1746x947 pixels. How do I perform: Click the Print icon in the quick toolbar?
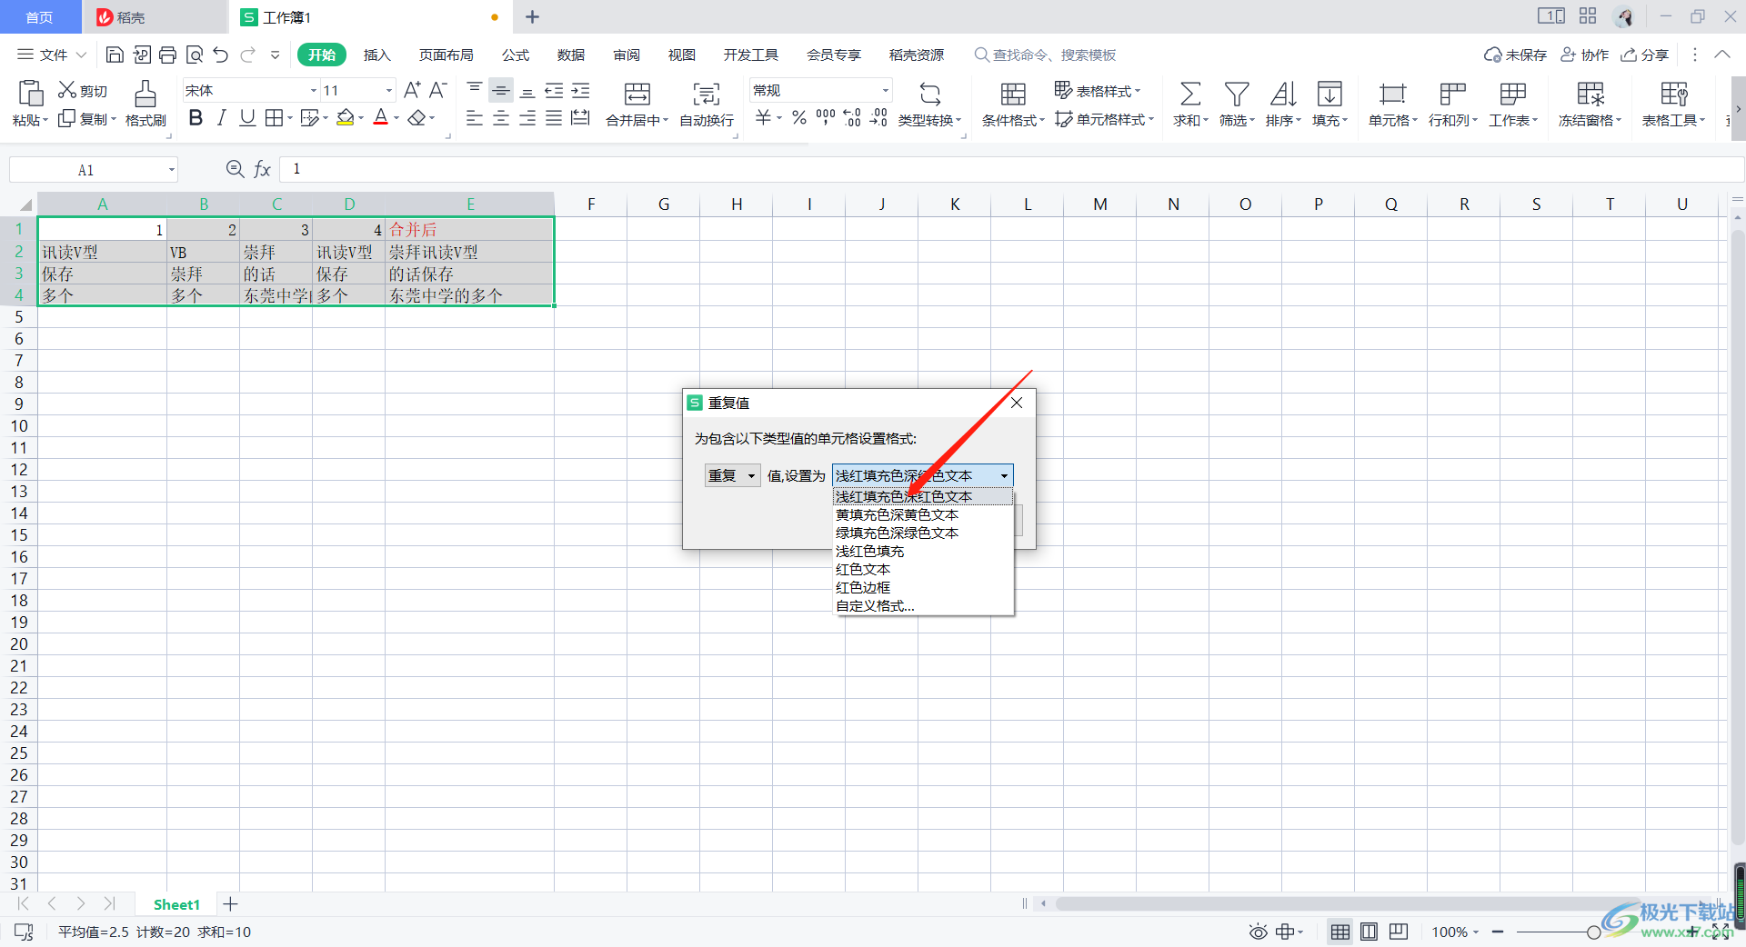click(167, 55)
